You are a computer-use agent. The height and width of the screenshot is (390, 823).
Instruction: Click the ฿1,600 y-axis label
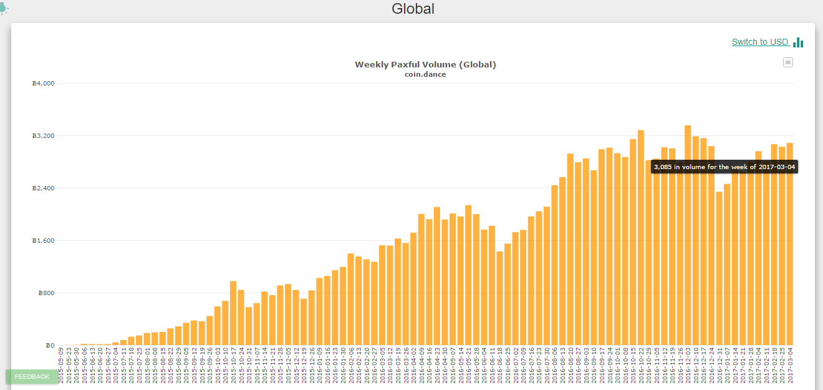[x=43, y=241]
